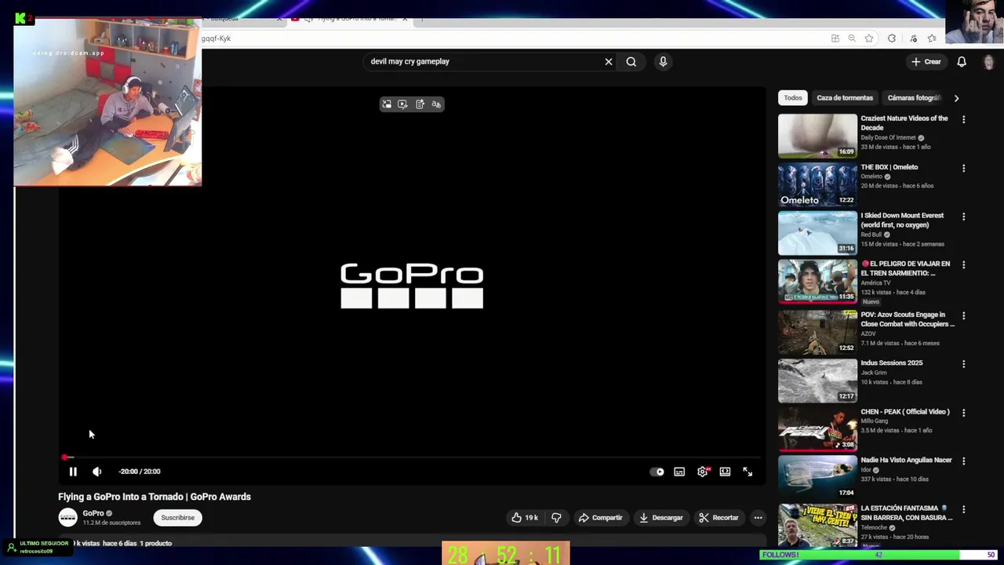The width and height of the screenshot is (1004, 565).
Task: Open options for Indus Sessions 2025
Action: (964, 364)
